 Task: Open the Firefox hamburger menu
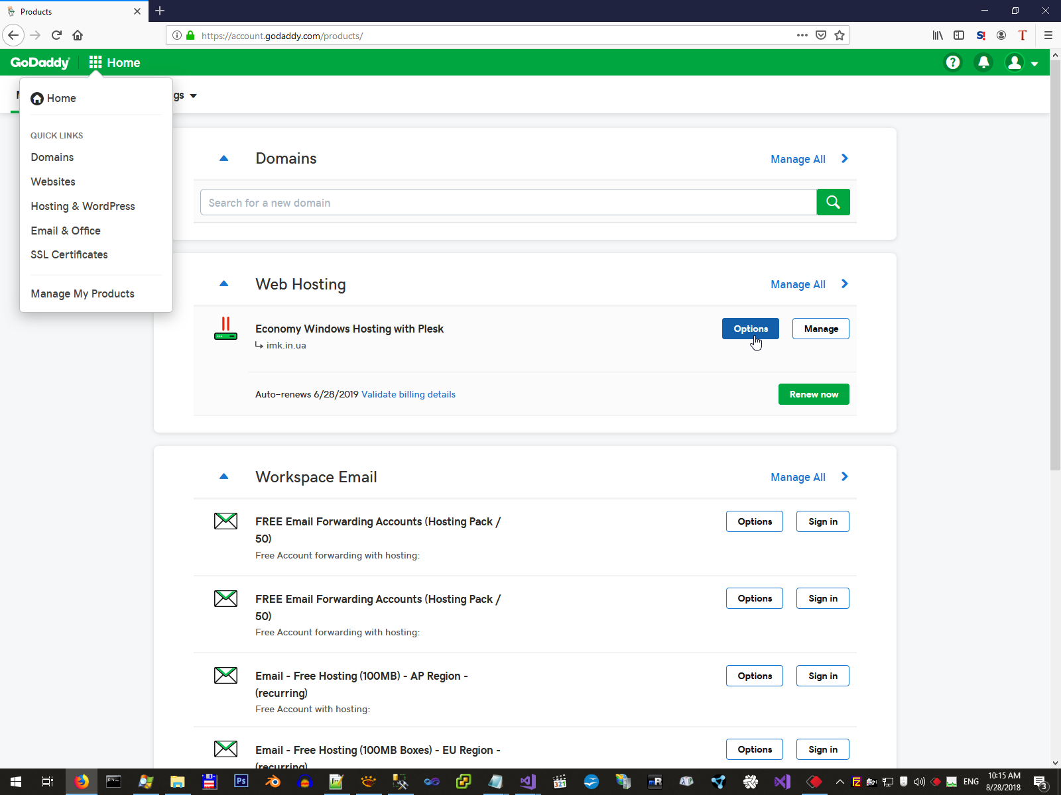pos(1048,35)
